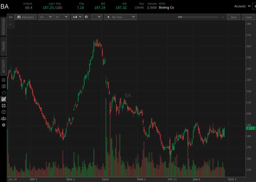This screenshot has height=182, width=256.
Task: Click the Size value 138x45
Action: [139, 8]
